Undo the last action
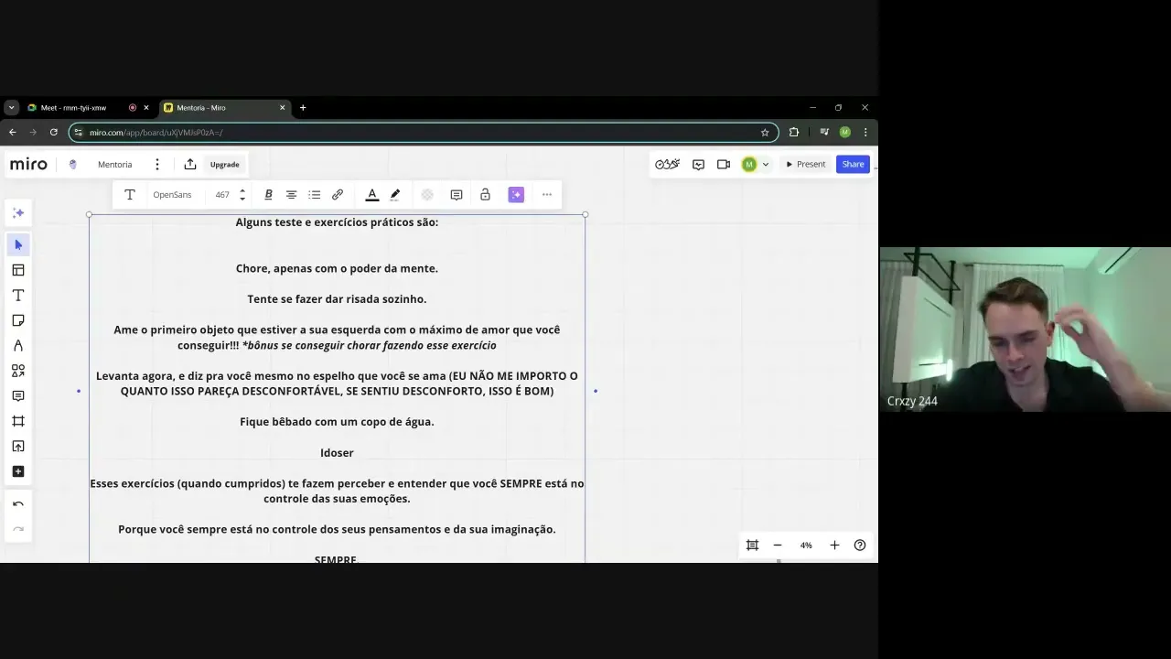Screen dimensions: 1171x659 point(18,504)
